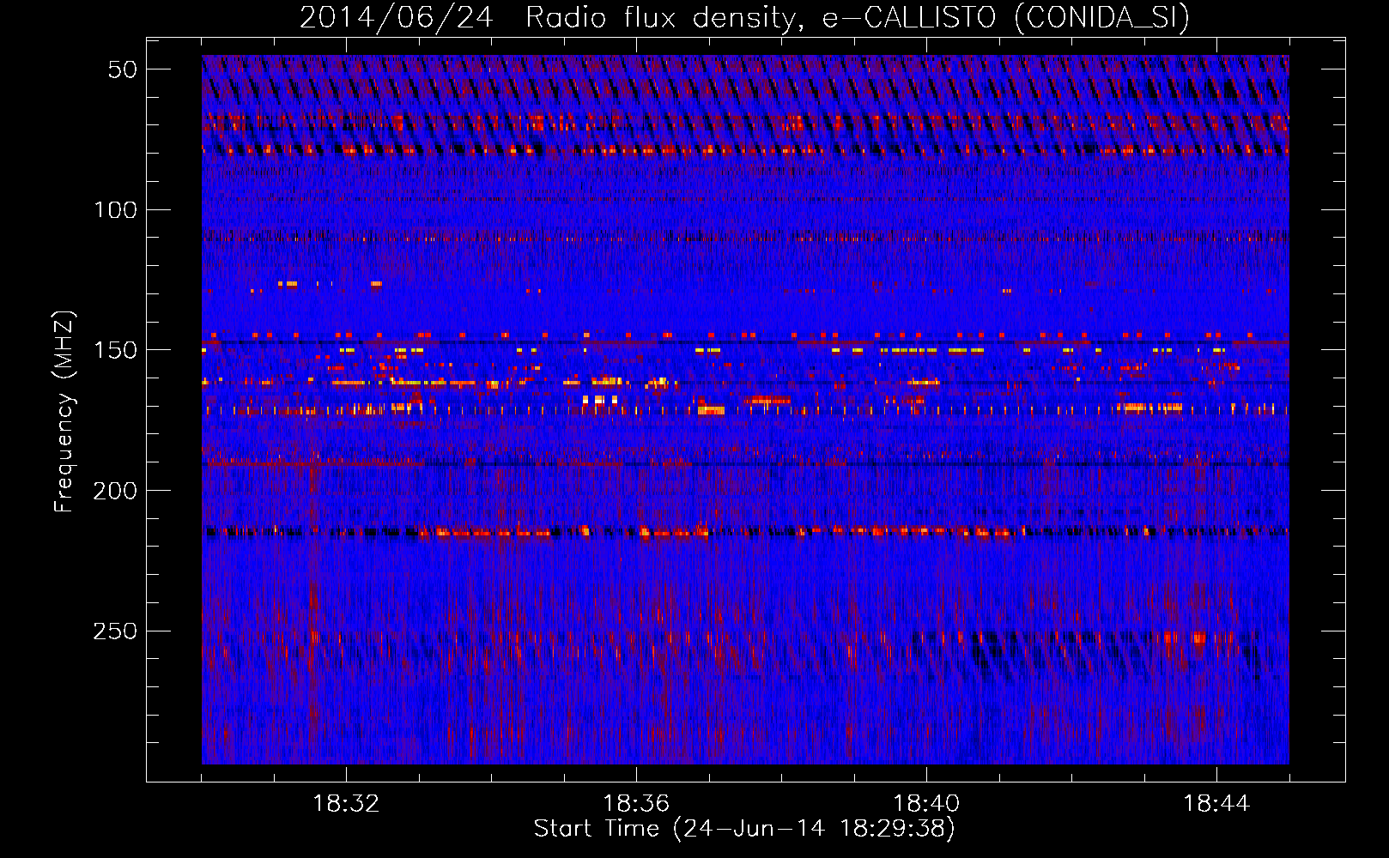Click the 200 frequency tick label
The image size is (1389, 858).
click(116, 491)
